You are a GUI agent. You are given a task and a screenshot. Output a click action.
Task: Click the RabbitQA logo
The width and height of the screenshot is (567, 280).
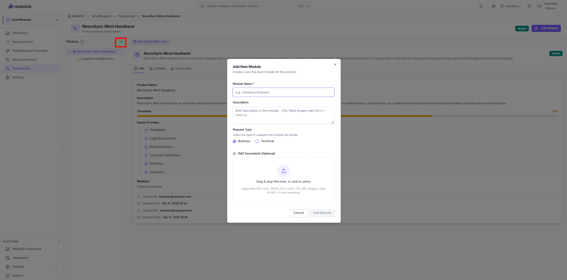coord(20,6)
